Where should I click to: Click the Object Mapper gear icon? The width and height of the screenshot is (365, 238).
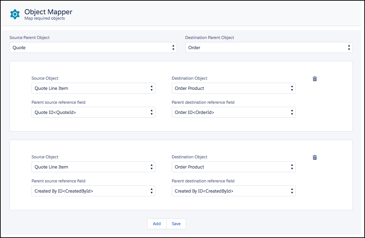coord(15,15)
